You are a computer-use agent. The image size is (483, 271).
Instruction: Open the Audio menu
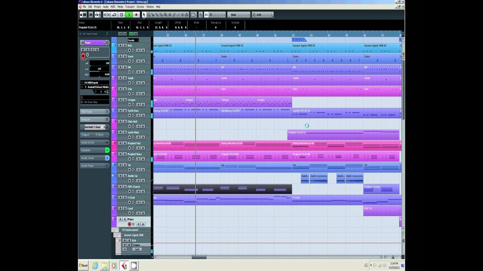pyautogui.click(x=106, y=7)
